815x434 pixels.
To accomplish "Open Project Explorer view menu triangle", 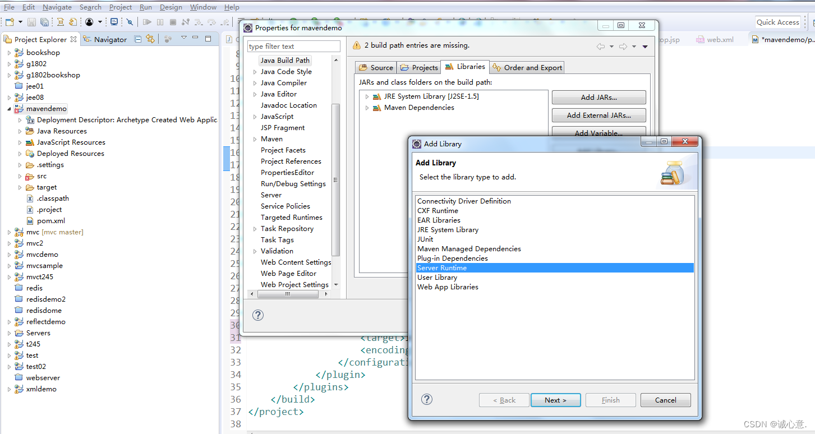I will point(183,38).
